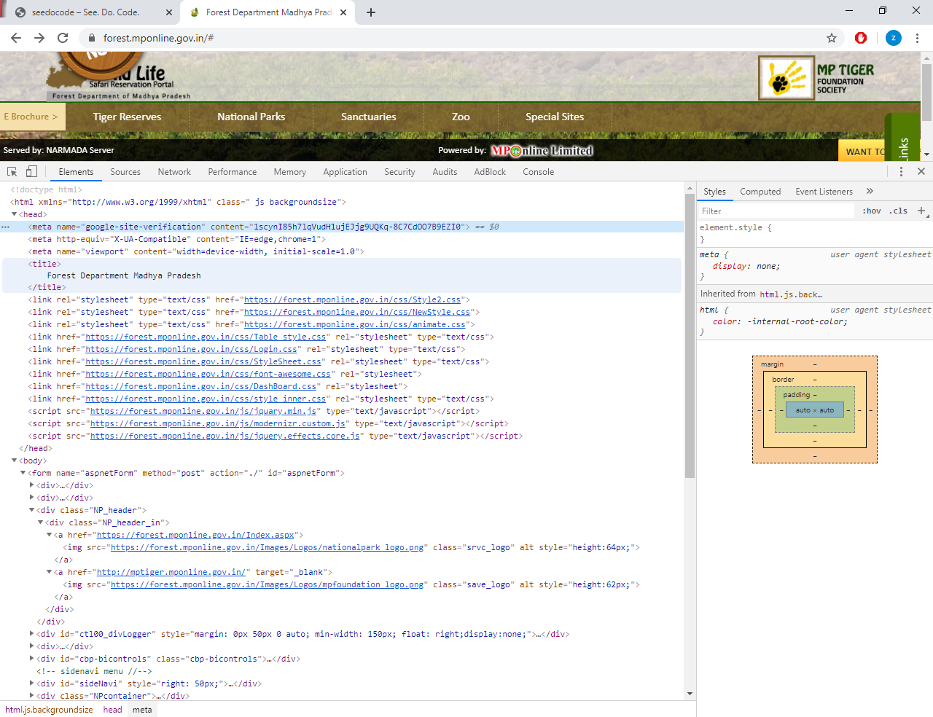Close the seedocode tab
This screenshot has width=933, height=717.
point(169,12)
